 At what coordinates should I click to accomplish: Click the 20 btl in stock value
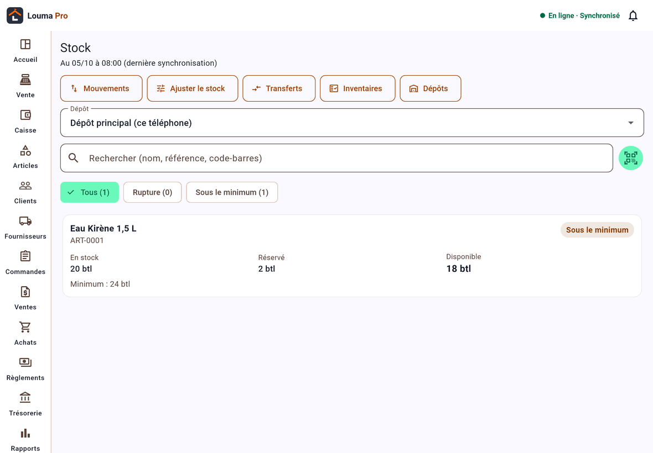click(x=81, y=269)
